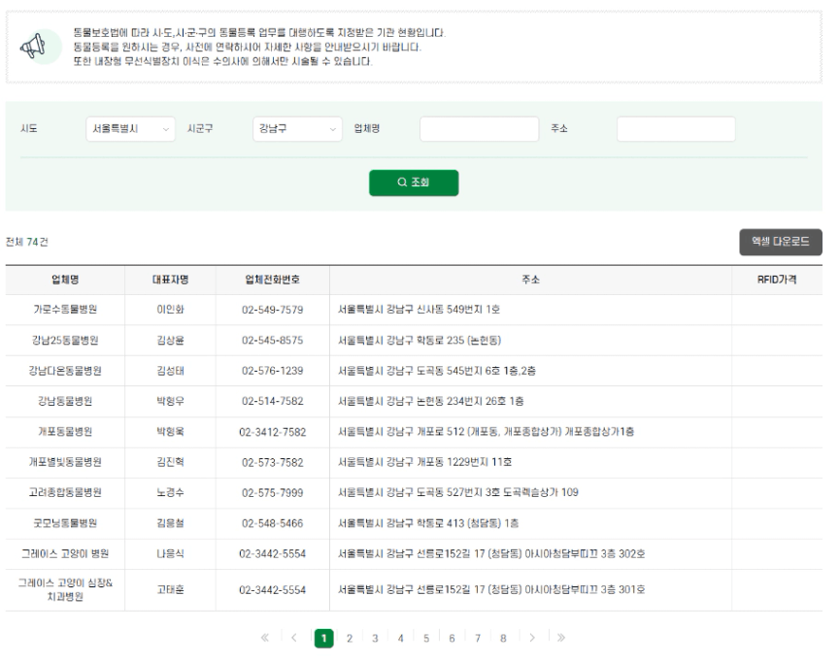Screen dimensions: 840x663
Task: Go to previous page arrow
Action: 293,638
